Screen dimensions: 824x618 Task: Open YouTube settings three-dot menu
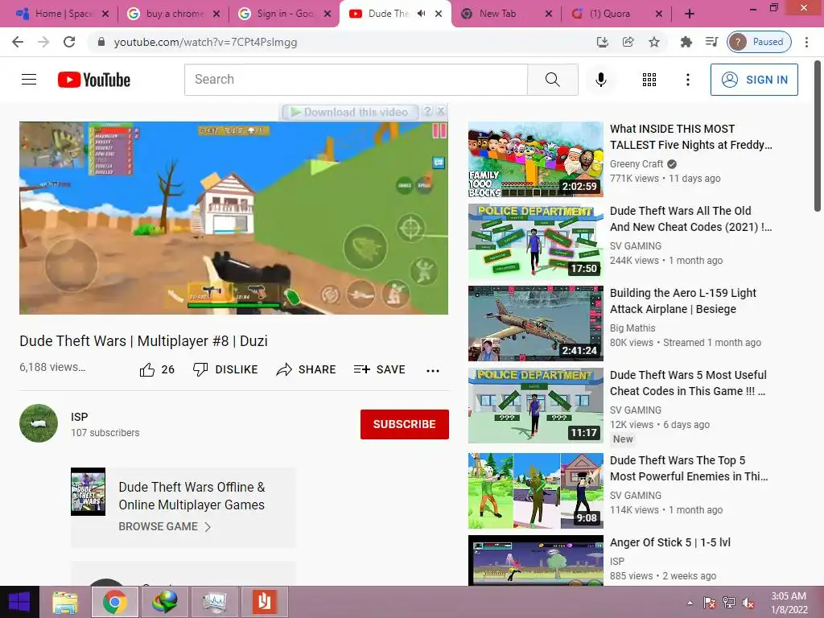pyautogui.click(x=687, y=80)
